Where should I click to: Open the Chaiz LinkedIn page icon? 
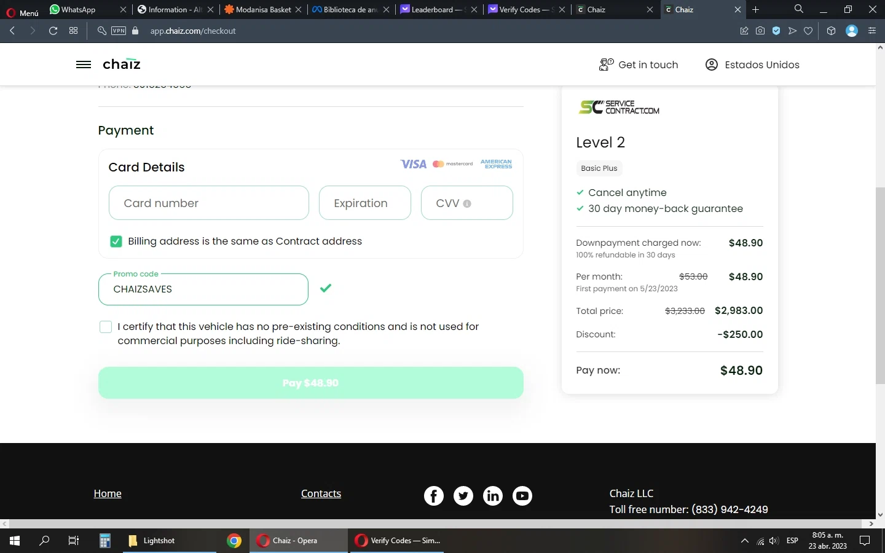pos(493,496)
